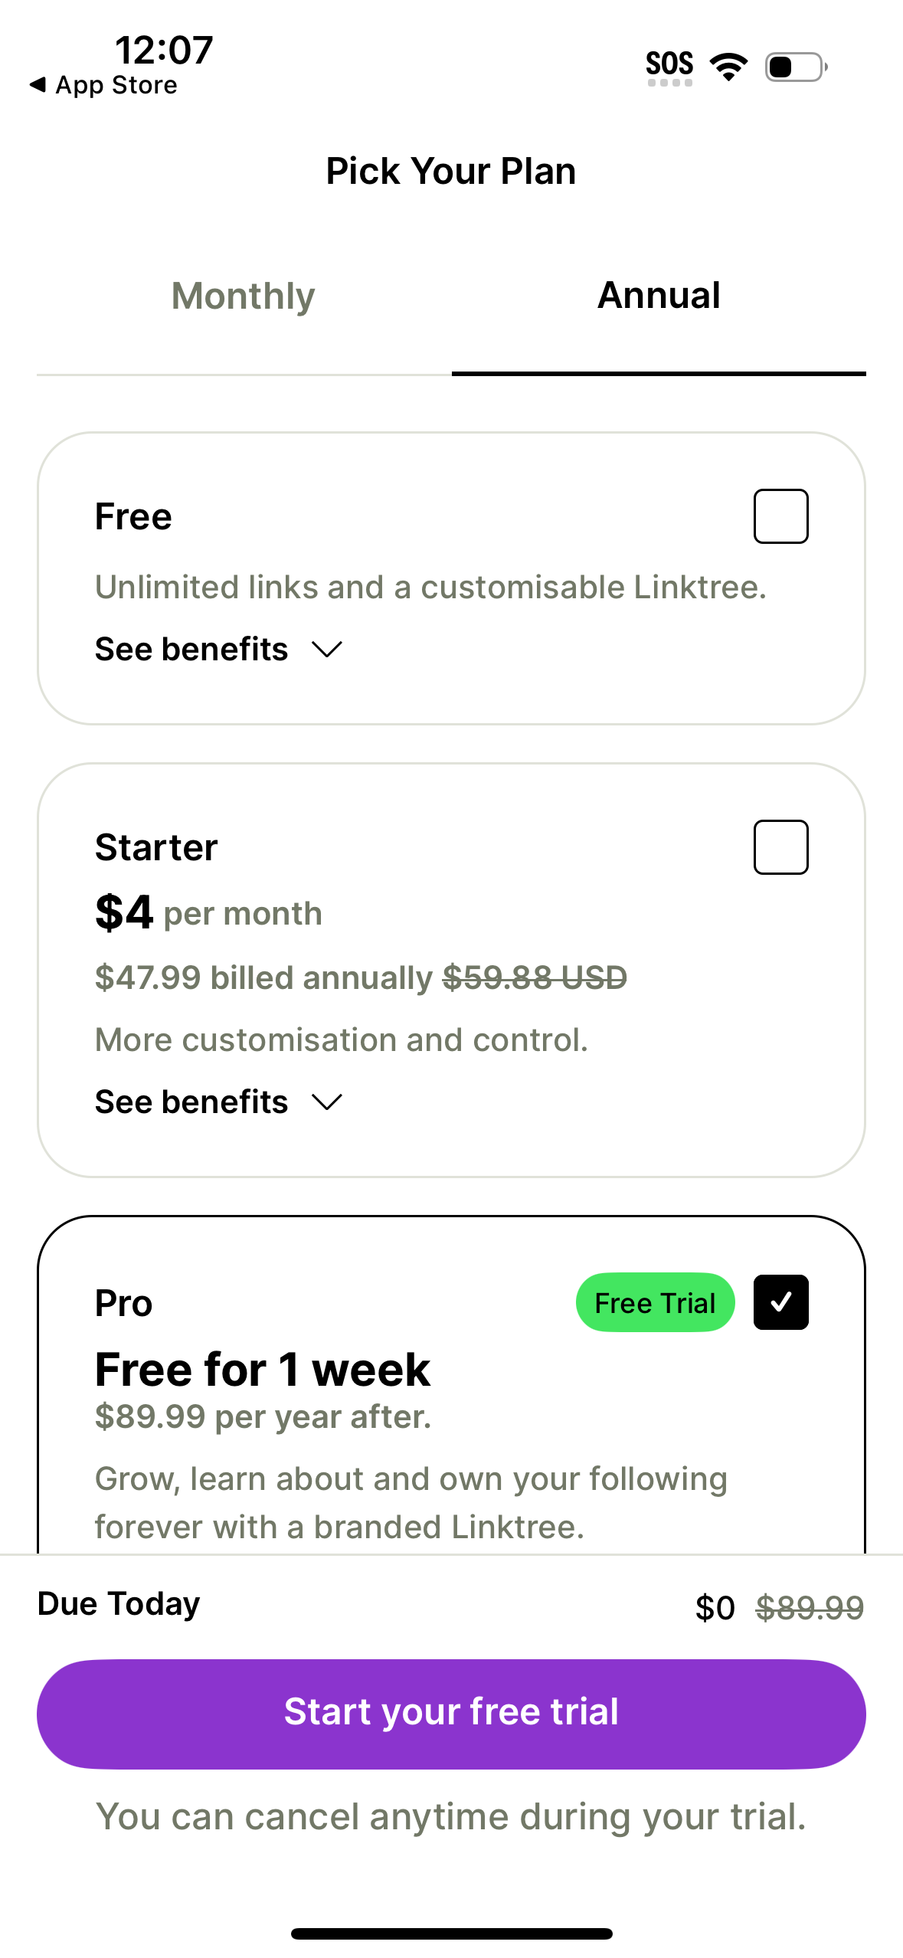Tap Start your free trial
The image size is (903, 1958).
click(451, 1714)
